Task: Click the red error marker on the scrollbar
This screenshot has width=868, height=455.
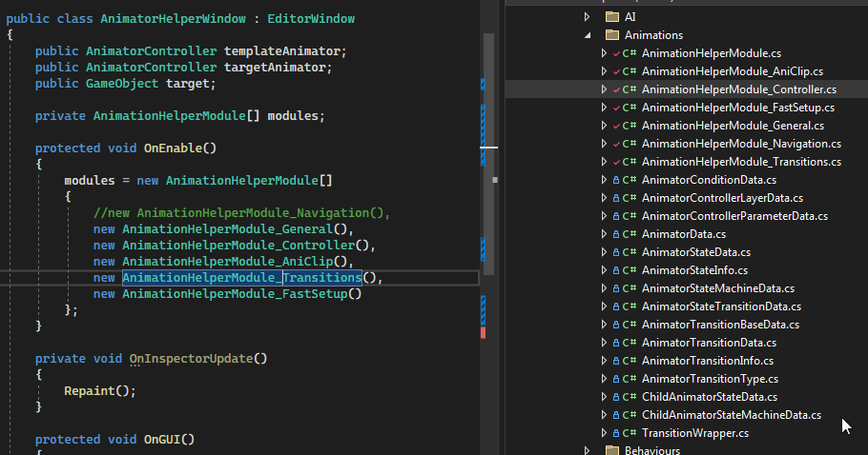Action: click(x=484, y=333)
